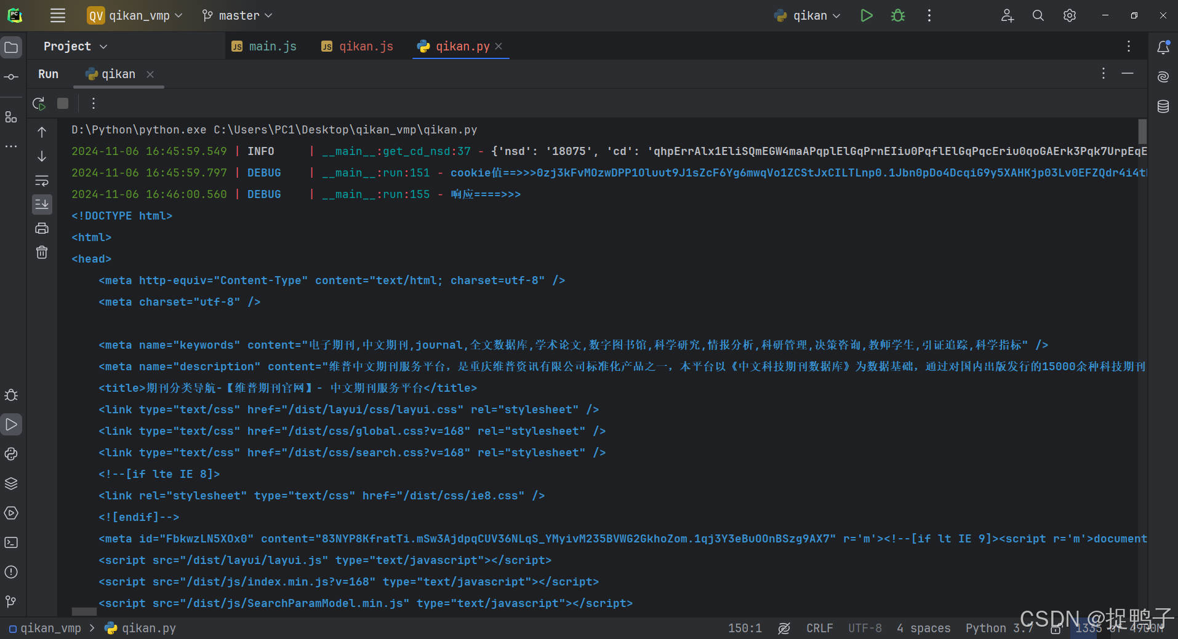Hide the Run tool window
This screenshot has width=1178, height=639.
[x=1128, y=74]
